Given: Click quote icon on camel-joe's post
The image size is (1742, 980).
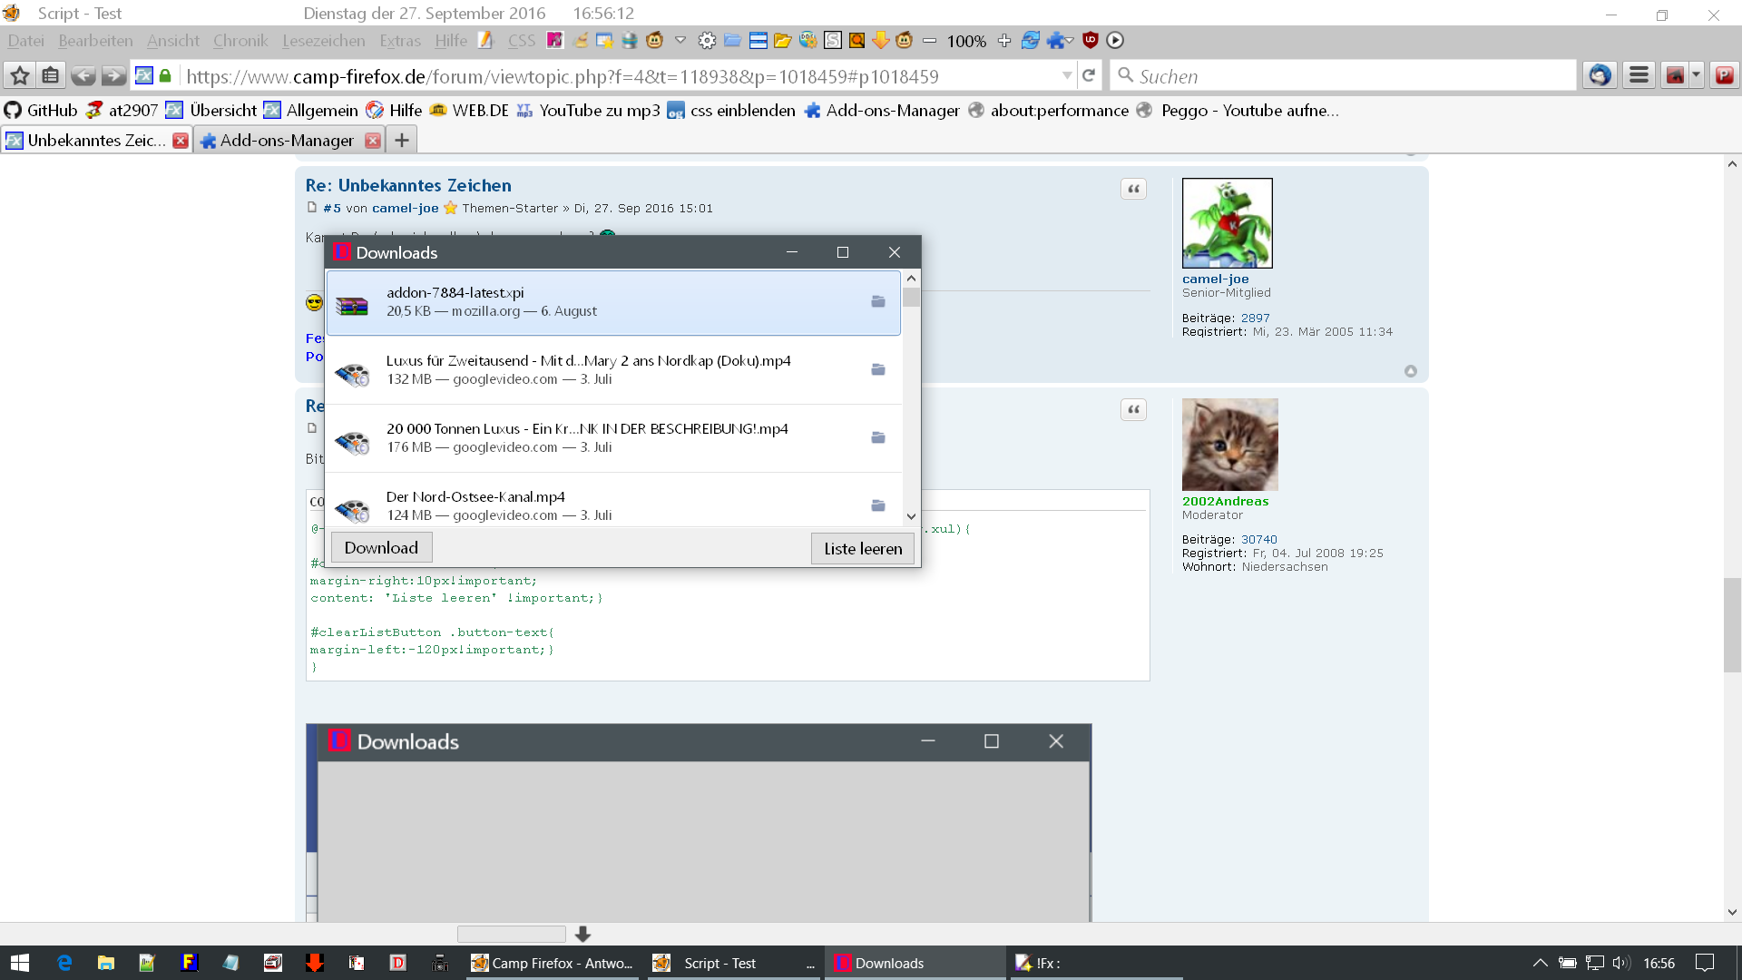Looking at the screenshot, I should (x=1133, y=189).
